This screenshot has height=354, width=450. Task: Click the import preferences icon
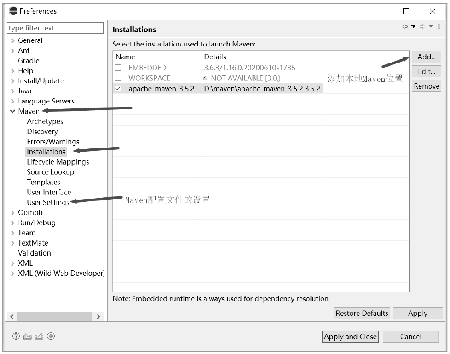tap(28, 337)
